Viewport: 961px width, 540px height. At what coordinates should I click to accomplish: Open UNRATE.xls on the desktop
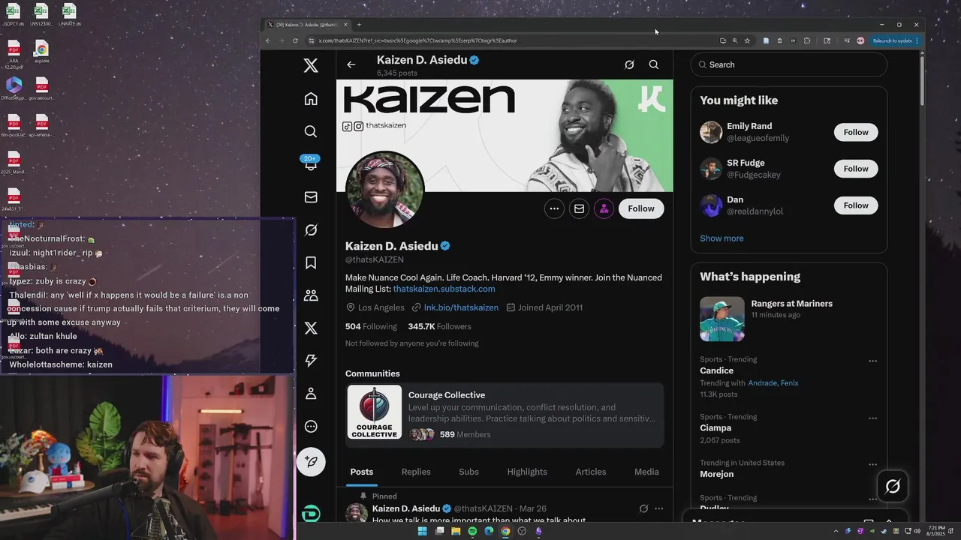coord(69,15)
